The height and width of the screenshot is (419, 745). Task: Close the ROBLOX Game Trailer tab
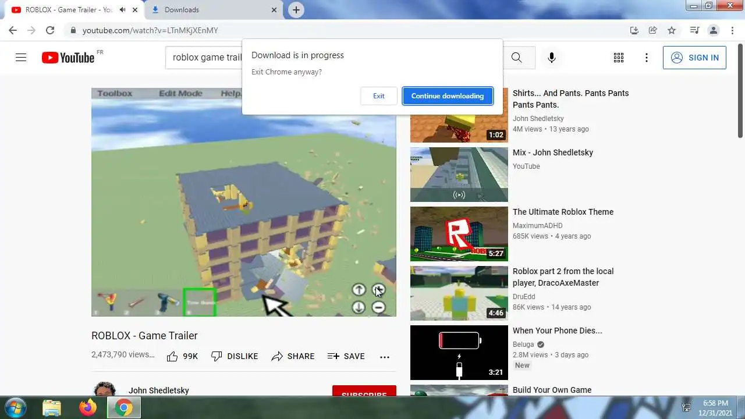click(x=135, y=10)
